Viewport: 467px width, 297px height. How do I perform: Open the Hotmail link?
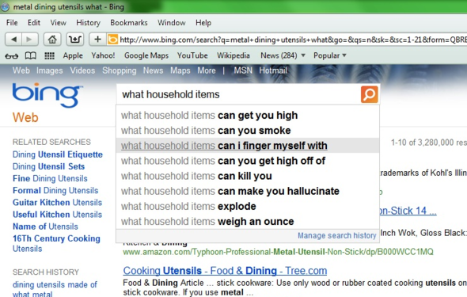[273, 70]
